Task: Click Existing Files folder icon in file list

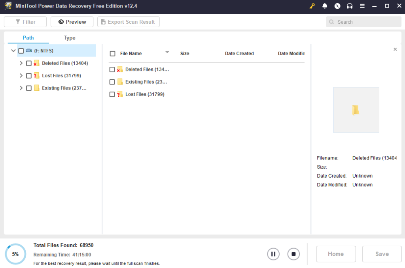Action: (120, 82)
